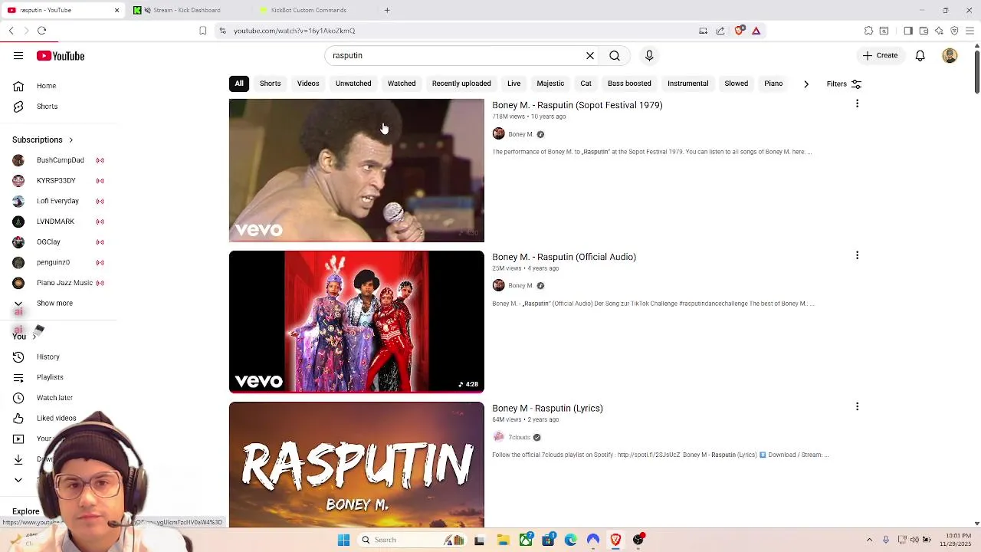
Task: Select the Watched filter chip
Action: pos(402,84)
